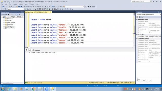Click the Undo arrow icon
The height and width of the screenshot is (91, 162).
[x=53, y=7]
